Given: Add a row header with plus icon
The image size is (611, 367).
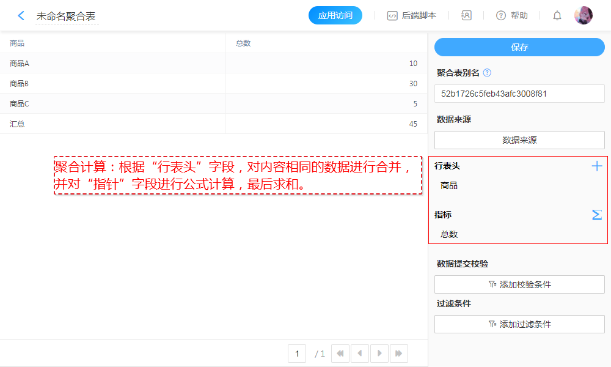Looking at the screenshot, I should pyautogui.click(x=597, y=166).
